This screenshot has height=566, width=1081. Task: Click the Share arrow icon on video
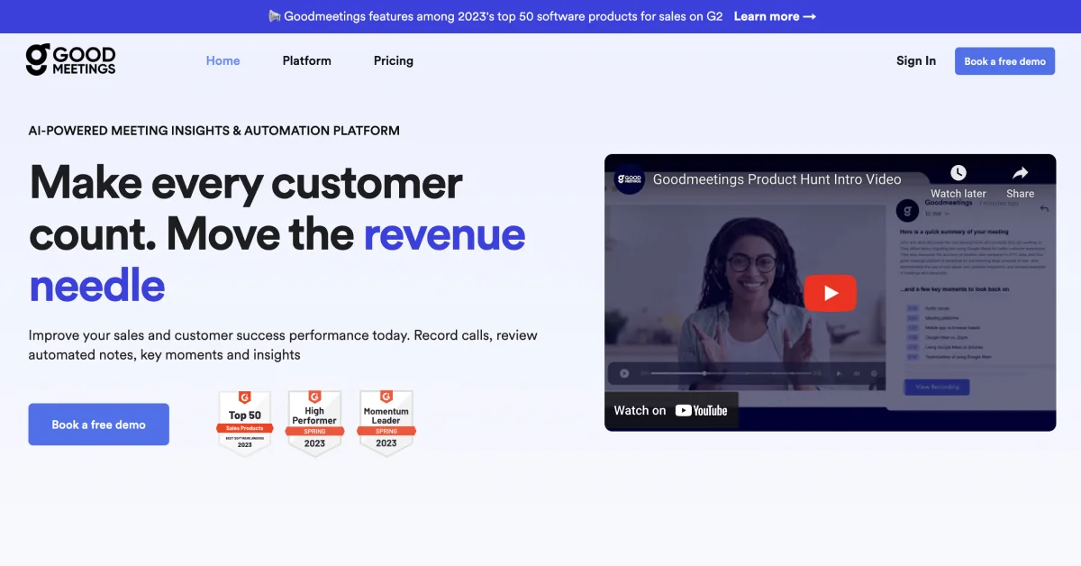1020,173
